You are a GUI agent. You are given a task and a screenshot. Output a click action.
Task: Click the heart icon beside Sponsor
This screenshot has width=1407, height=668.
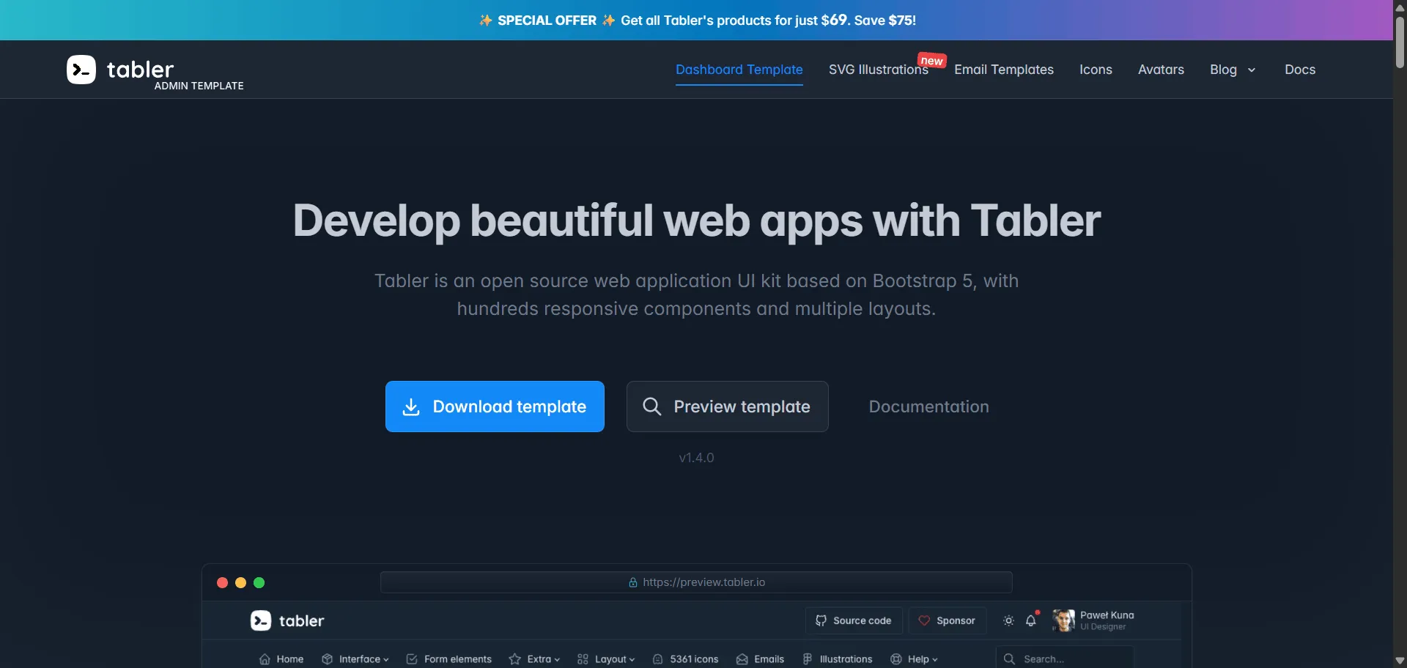tap(925, 620)
